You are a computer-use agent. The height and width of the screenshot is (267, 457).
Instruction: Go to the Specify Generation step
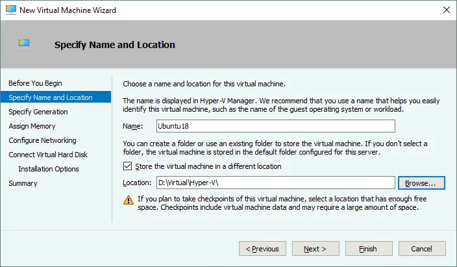[x=38, y=112]
